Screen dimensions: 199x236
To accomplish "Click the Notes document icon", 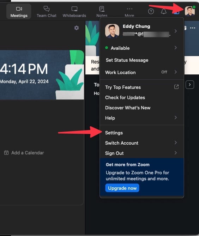I will [102, 9].
